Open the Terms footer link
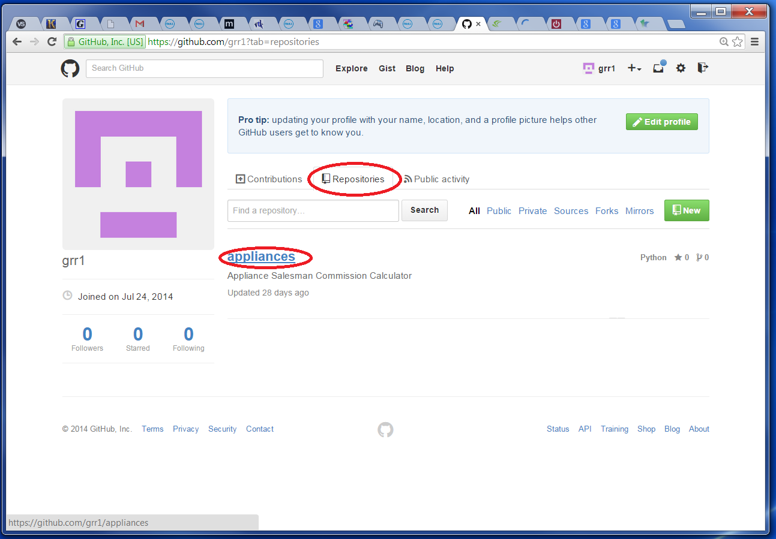Screen dimensions: 776x539 [152, 429]
